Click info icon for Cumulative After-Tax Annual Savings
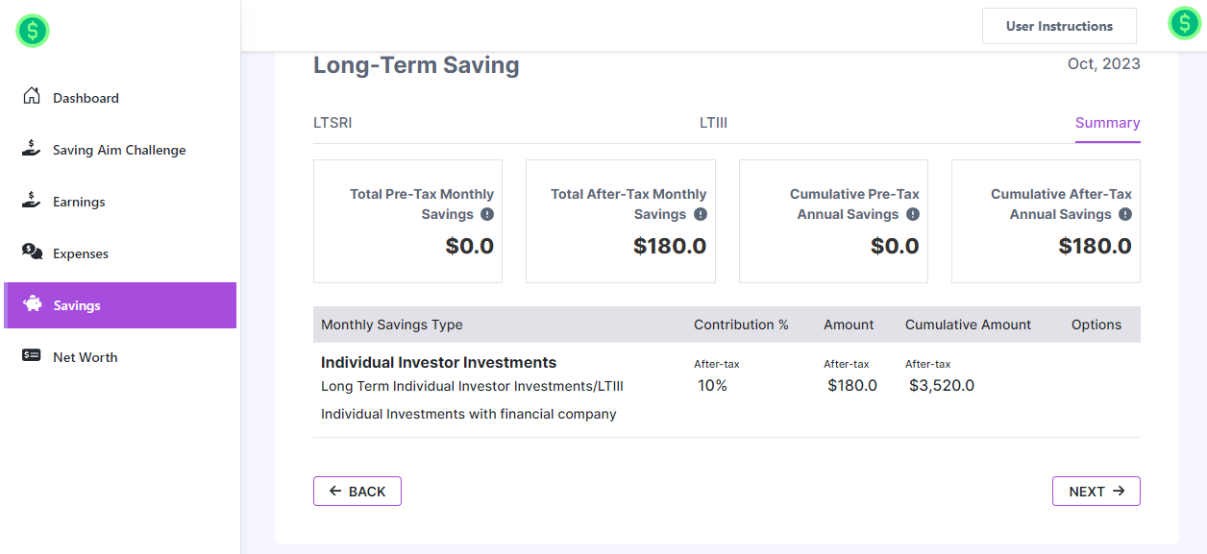The height and width of the screenshot is (554, 1207). (x=1125, y=214)
